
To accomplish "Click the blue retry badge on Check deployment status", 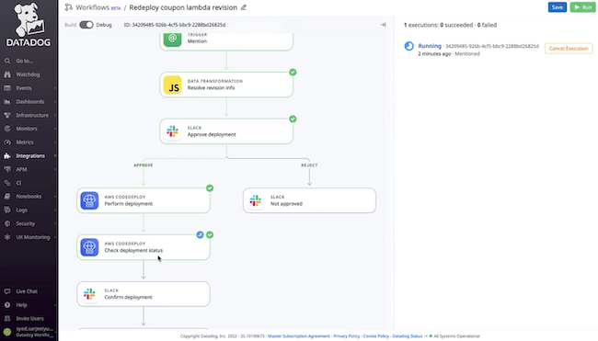I will click(200, 234).
